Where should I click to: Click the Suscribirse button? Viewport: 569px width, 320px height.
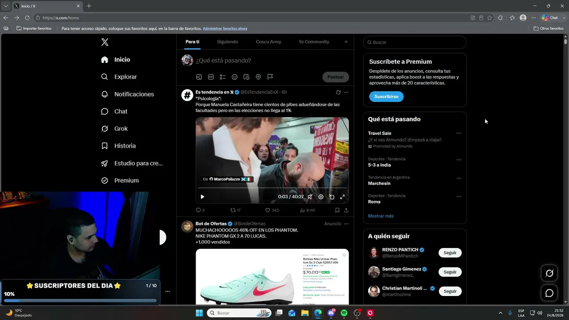tap(386, 96)
